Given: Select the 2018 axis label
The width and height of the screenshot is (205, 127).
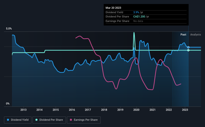Looking at the screenshot, I should click(x=104, y=110).
